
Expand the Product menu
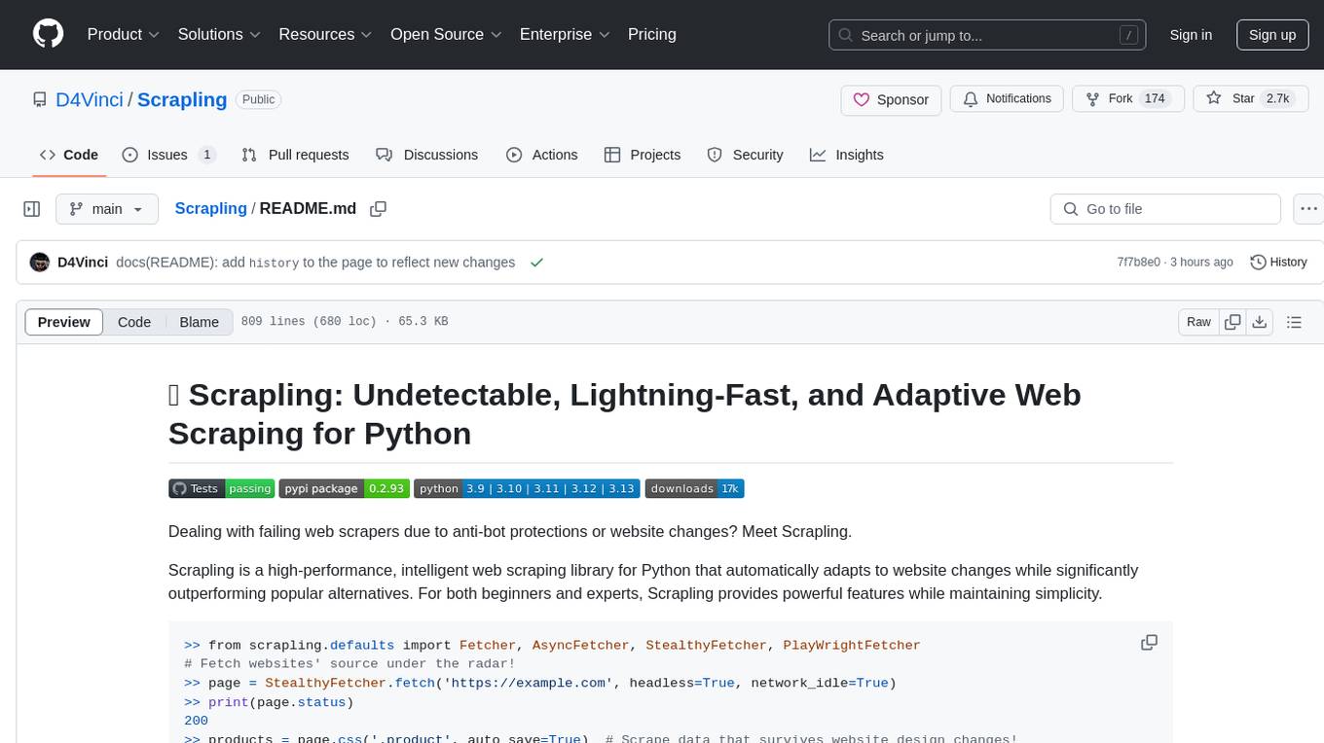pos(124,34)
